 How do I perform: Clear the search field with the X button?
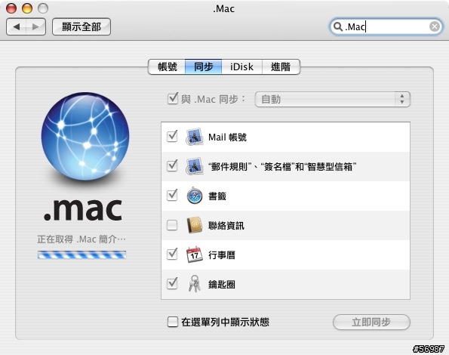435,26
